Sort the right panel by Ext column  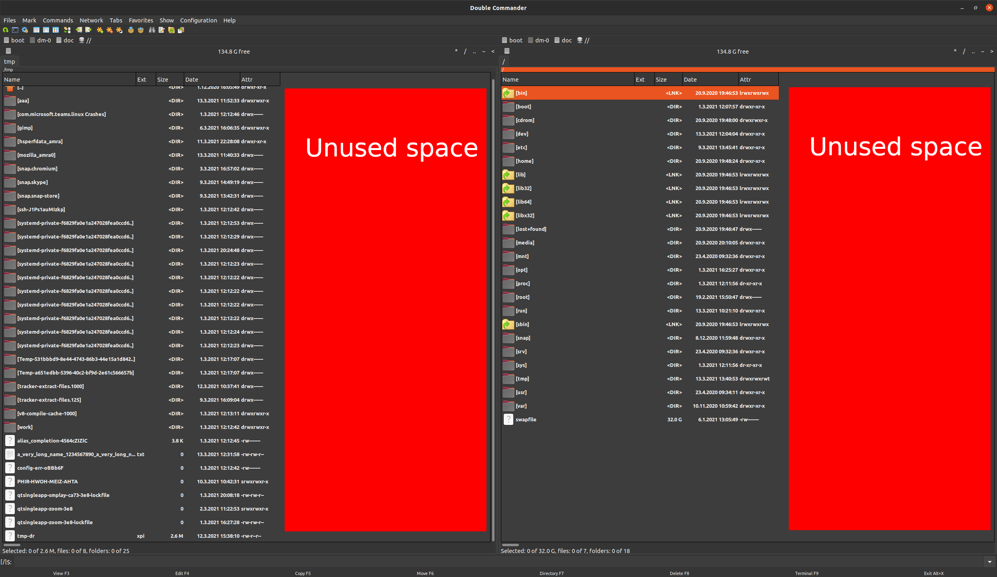click(x=644, y=80)
